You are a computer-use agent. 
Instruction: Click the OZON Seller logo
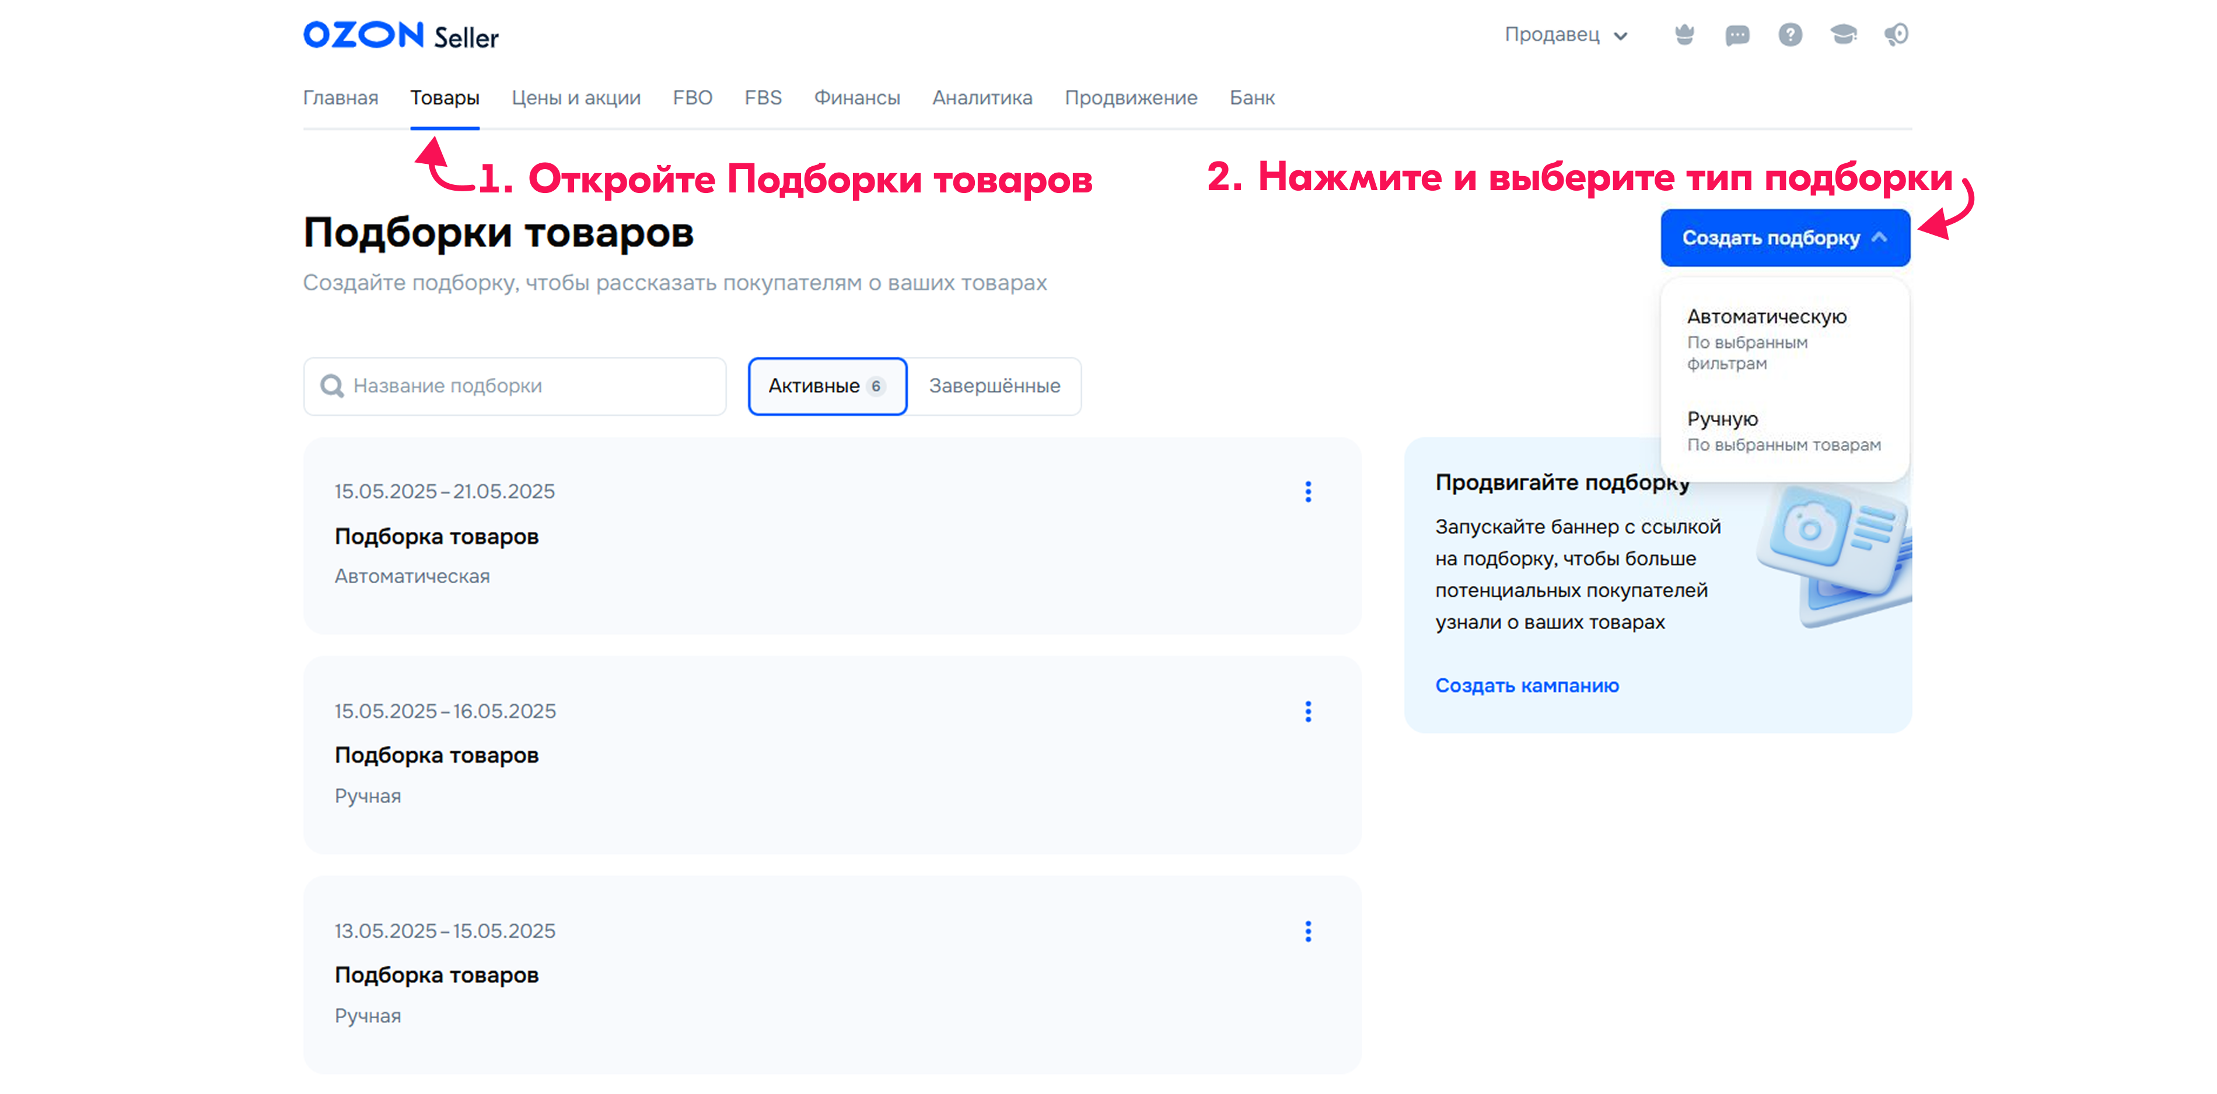click(x=401, y=35)
